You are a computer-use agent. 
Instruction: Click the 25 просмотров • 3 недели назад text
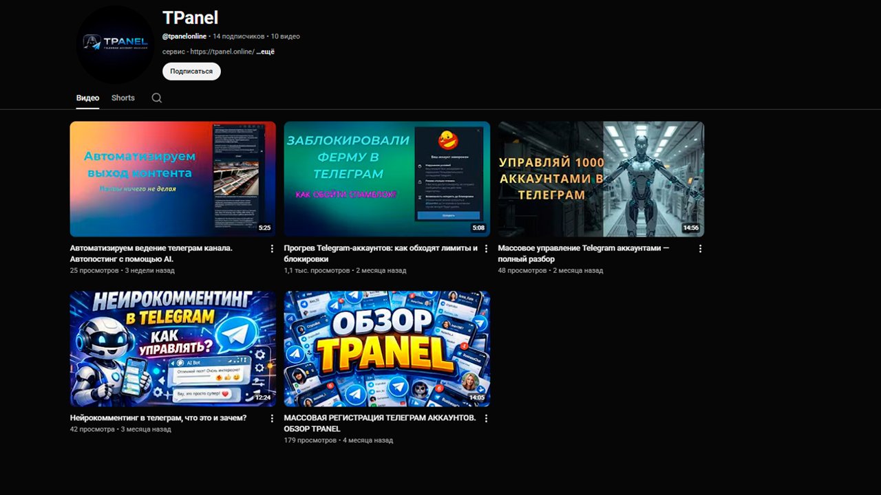(x=123, y=271)
